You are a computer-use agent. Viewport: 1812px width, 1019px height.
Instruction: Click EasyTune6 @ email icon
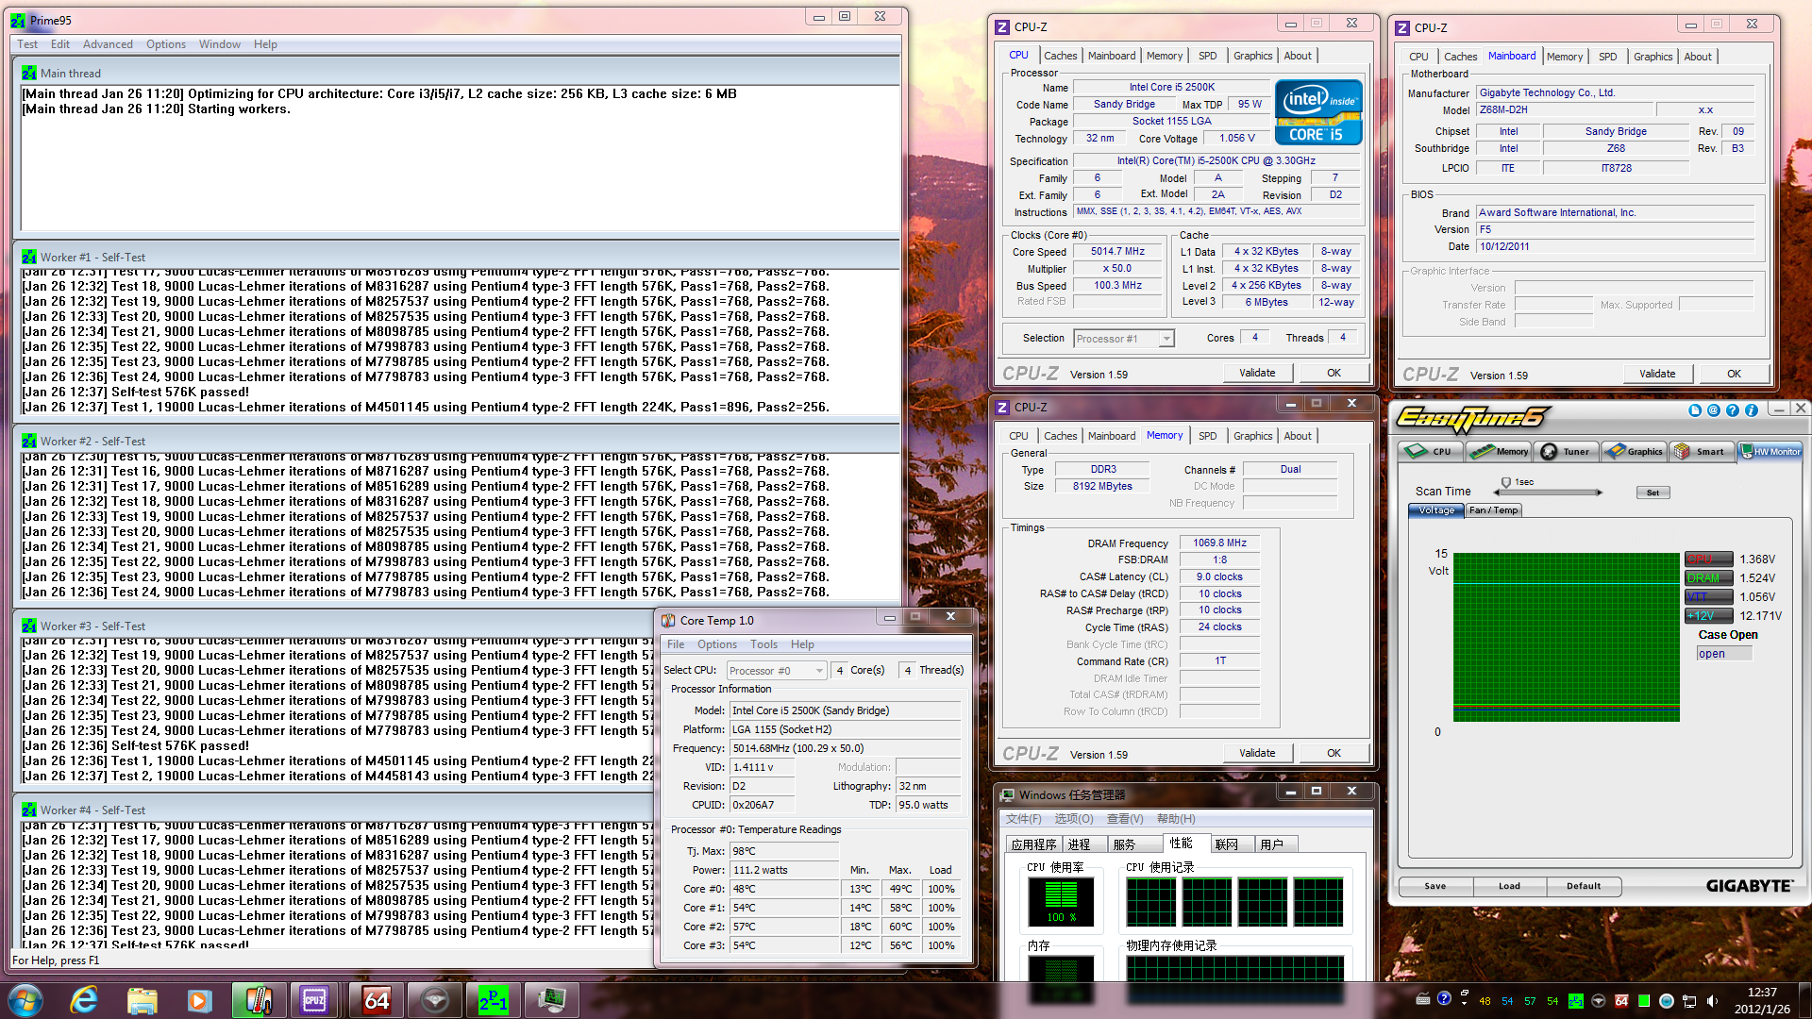tap(1714, 410)
